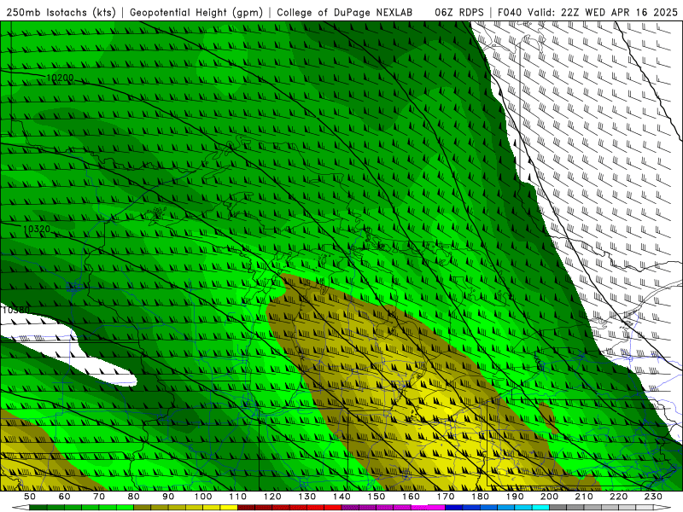Click the 110 value on the color scale

point(238,497)
